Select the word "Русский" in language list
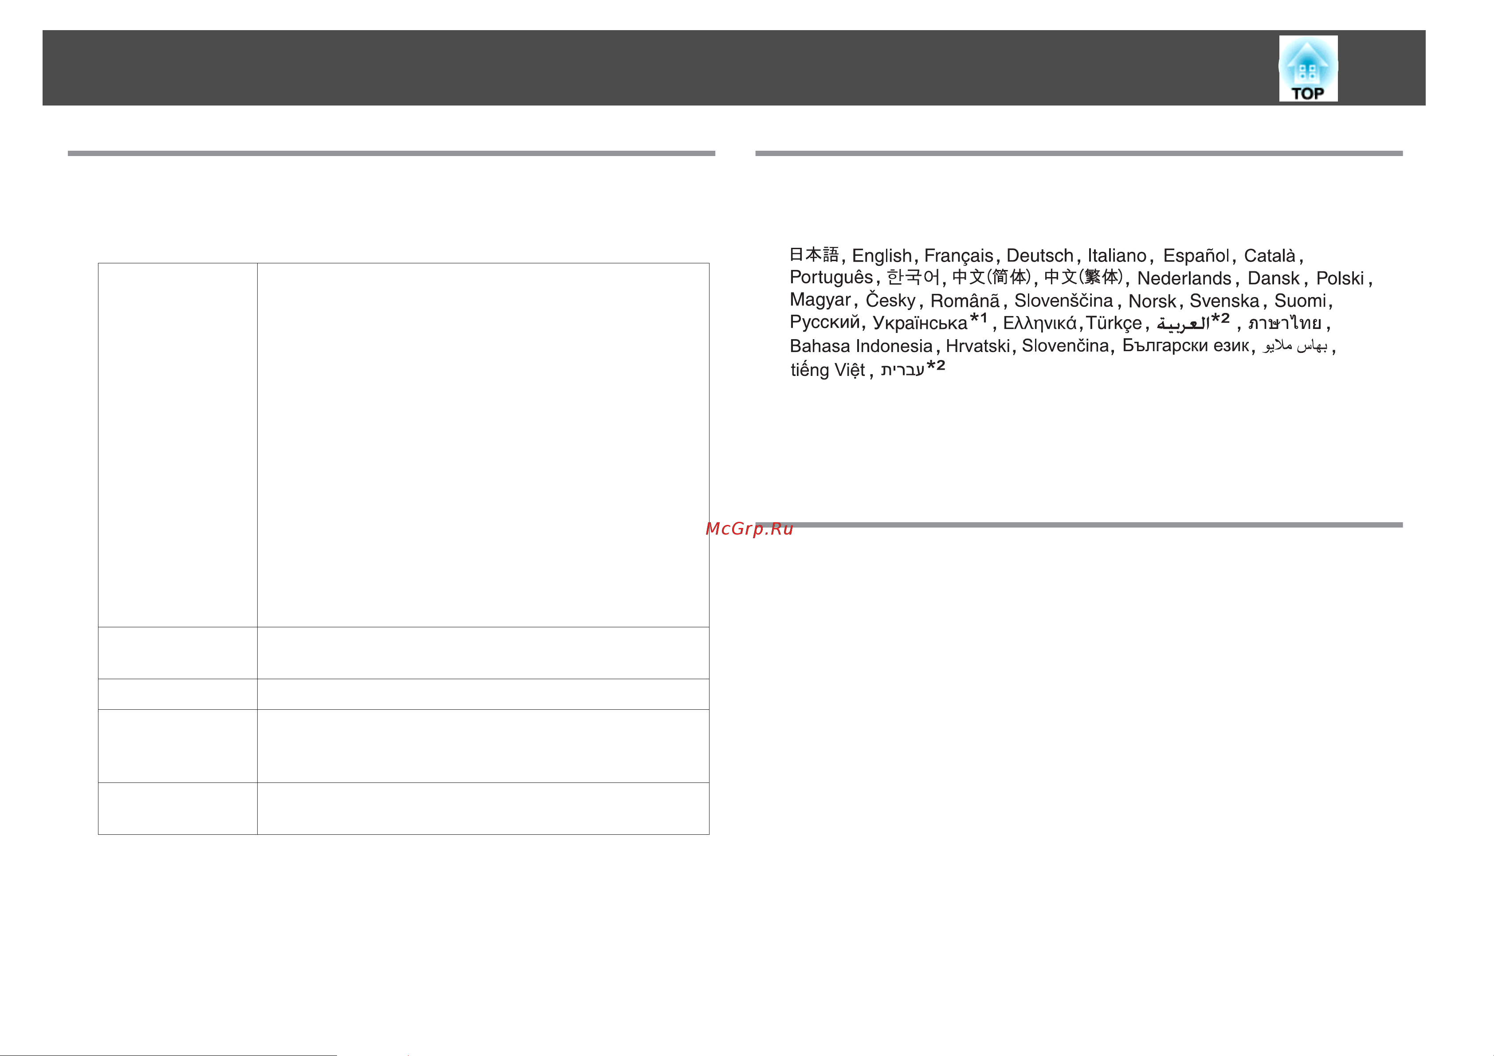Viewport: 1494px width, 1056px height. [824, 323]
